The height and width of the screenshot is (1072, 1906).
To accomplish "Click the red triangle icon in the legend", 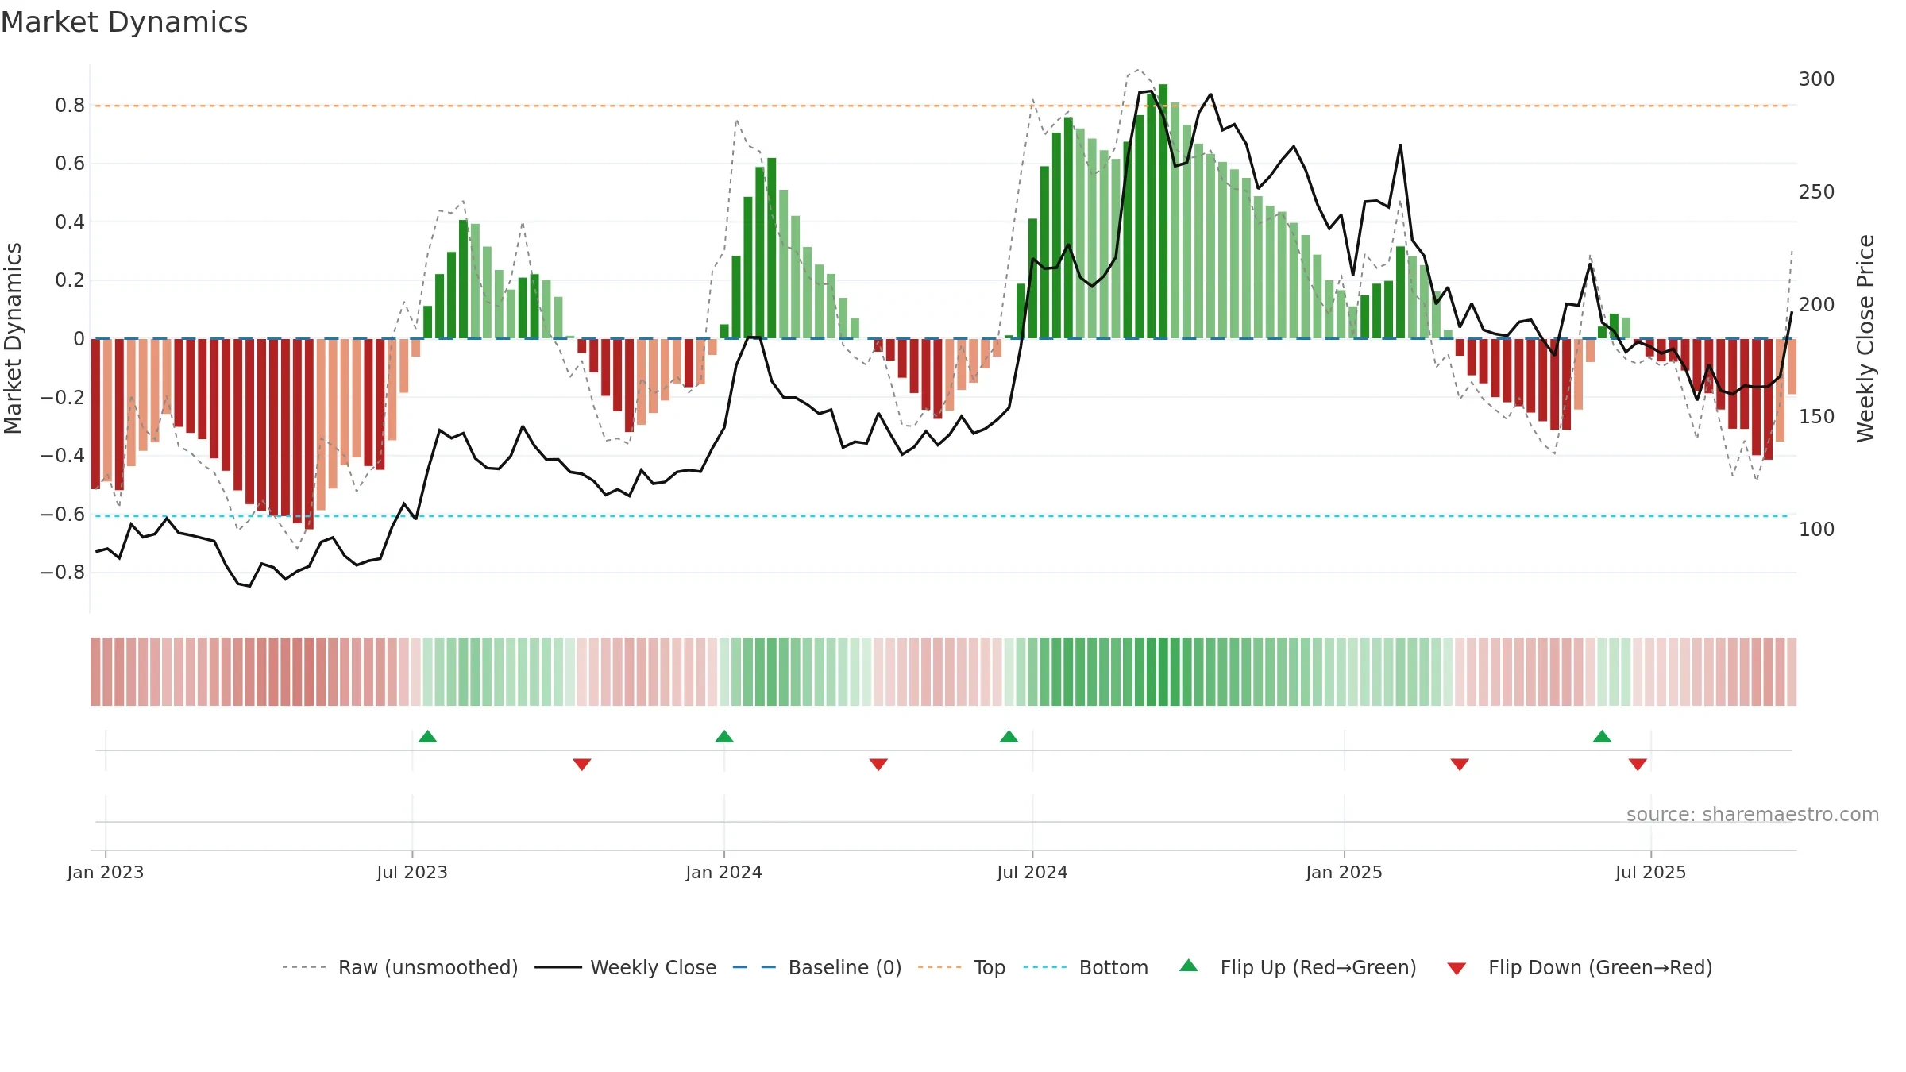I will 1457,969.
